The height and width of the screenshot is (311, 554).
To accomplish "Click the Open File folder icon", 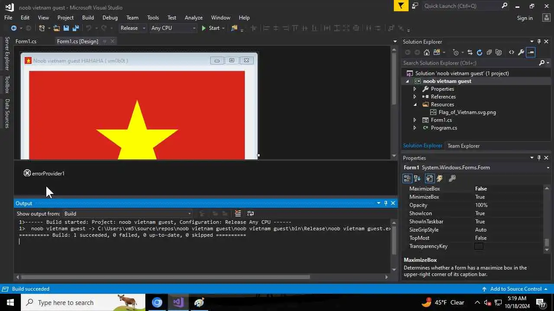I will point(57,28).
